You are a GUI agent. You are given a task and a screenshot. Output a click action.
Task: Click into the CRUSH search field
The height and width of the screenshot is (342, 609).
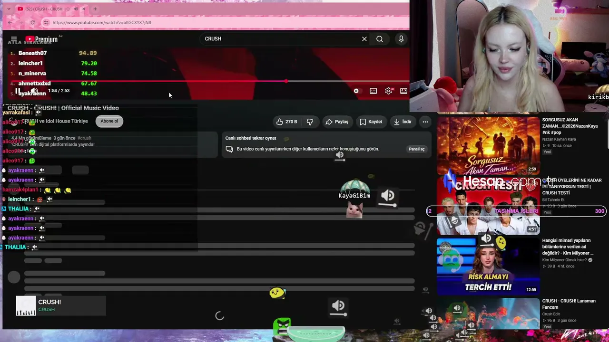[281, 39]
